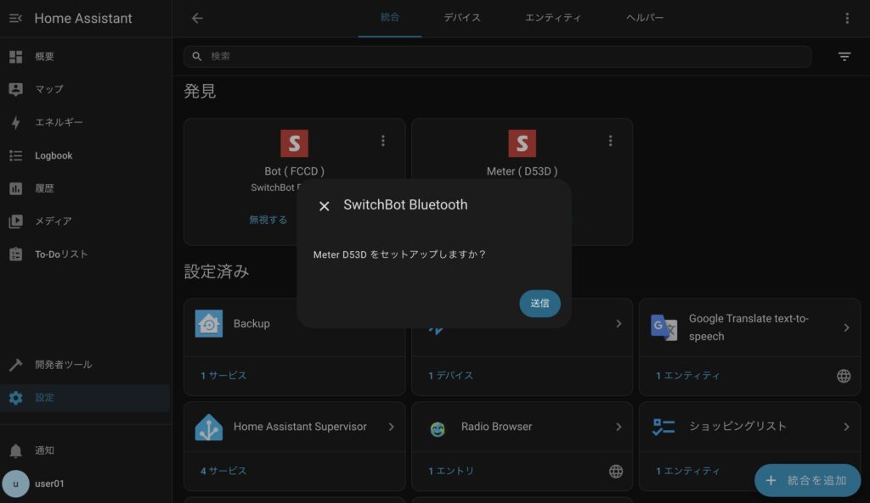
Task: Switch to the ヘルパー tab
Action: tap(645, 18)
